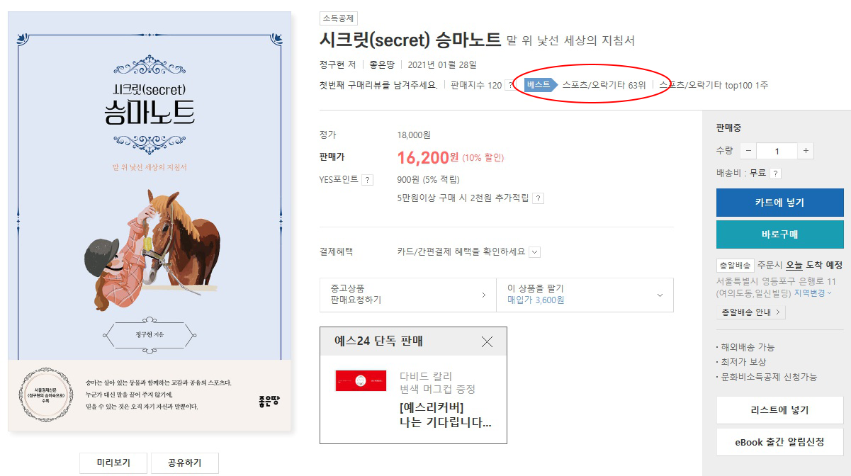Click the 다비드 칼리 mug promotion thumbnail
Image resolution: width=851 pixels, height=476 pixels.
click(x=361, y=380)
